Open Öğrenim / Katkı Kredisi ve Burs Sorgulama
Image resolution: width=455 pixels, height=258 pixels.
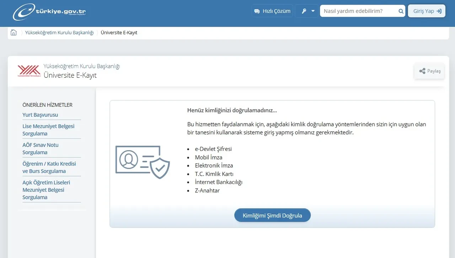[49, 167]
